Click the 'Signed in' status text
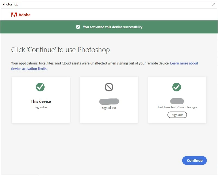218x176 pixels. pyautogui.click(x=41, y=107)
